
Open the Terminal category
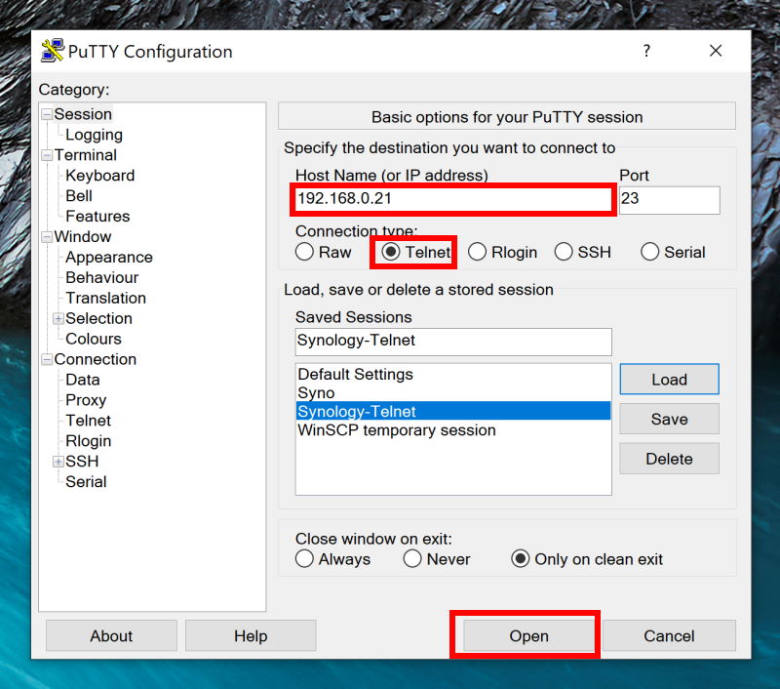[x=86, y=155]
